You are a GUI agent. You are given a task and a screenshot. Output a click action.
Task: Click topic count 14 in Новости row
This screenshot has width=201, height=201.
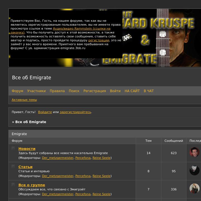pos(149,153)
